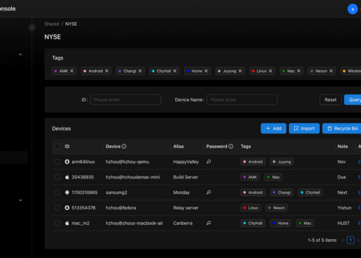Check the select-all devices header checkbox
This screenshot has height=258, width=361.
pos(57,147)
